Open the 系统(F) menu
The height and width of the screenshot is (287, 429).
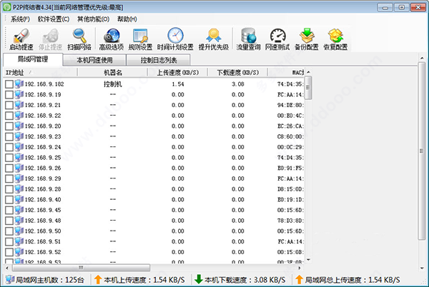click(20, 19)
